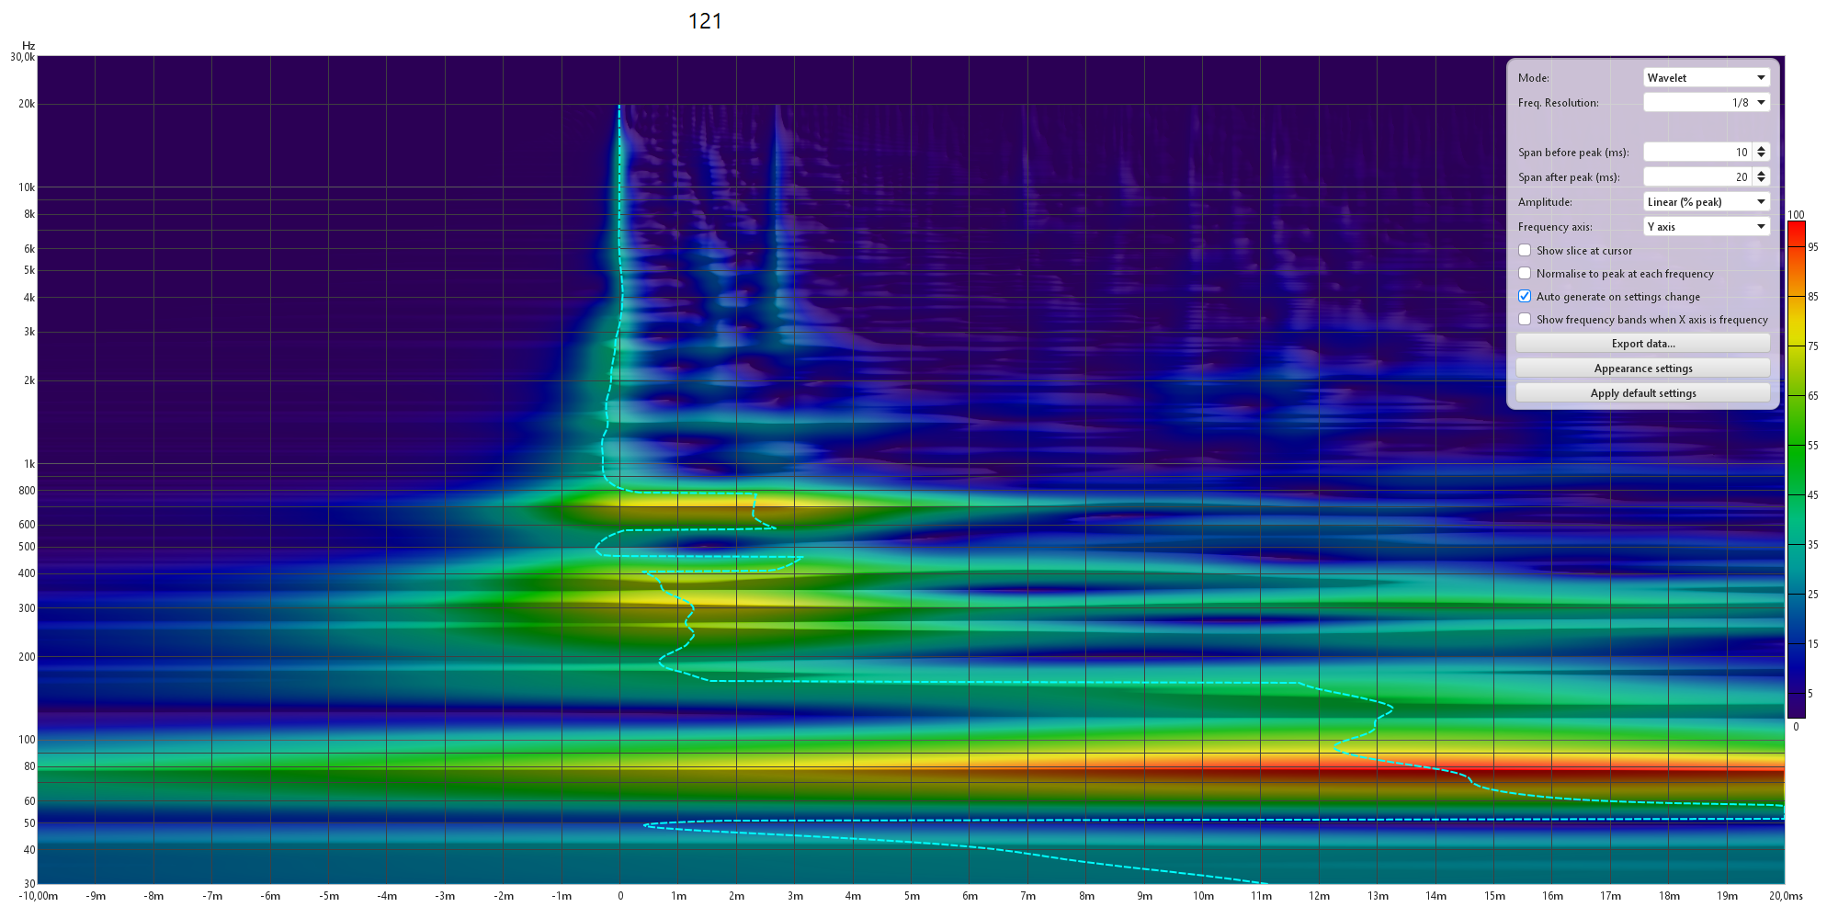
Task: Click the 20k label on frequency axis
Action: pos(27,104)
